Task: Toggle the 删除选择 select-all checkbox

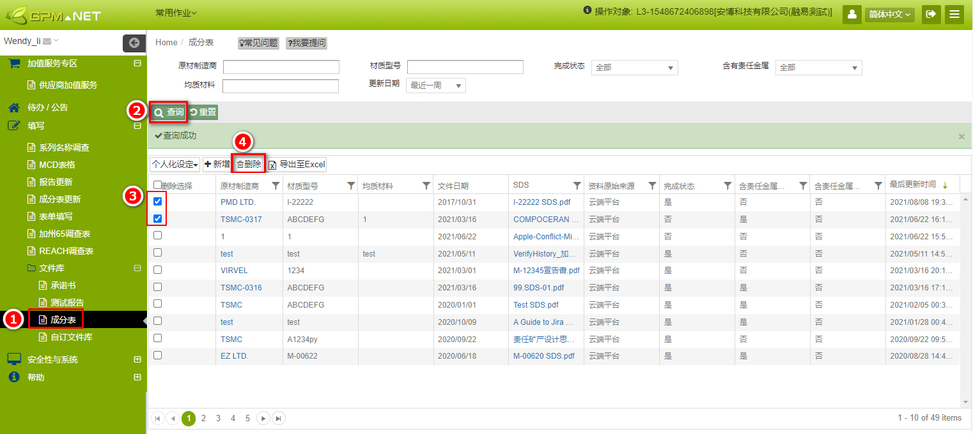Action: point(157,185)
